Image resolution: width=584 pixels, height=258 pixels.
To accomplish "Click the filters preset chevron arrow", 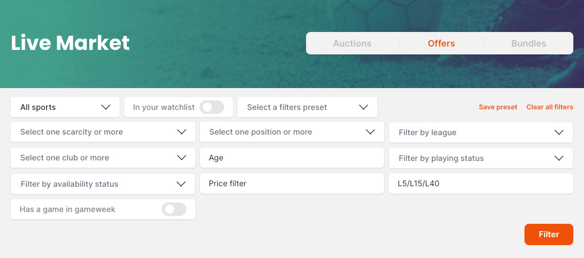I will point(363,107).
